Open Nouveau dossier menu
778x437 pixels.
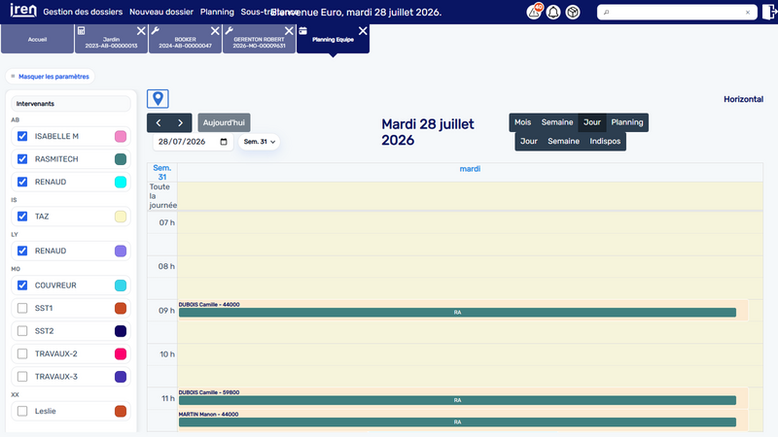(161, 12)
